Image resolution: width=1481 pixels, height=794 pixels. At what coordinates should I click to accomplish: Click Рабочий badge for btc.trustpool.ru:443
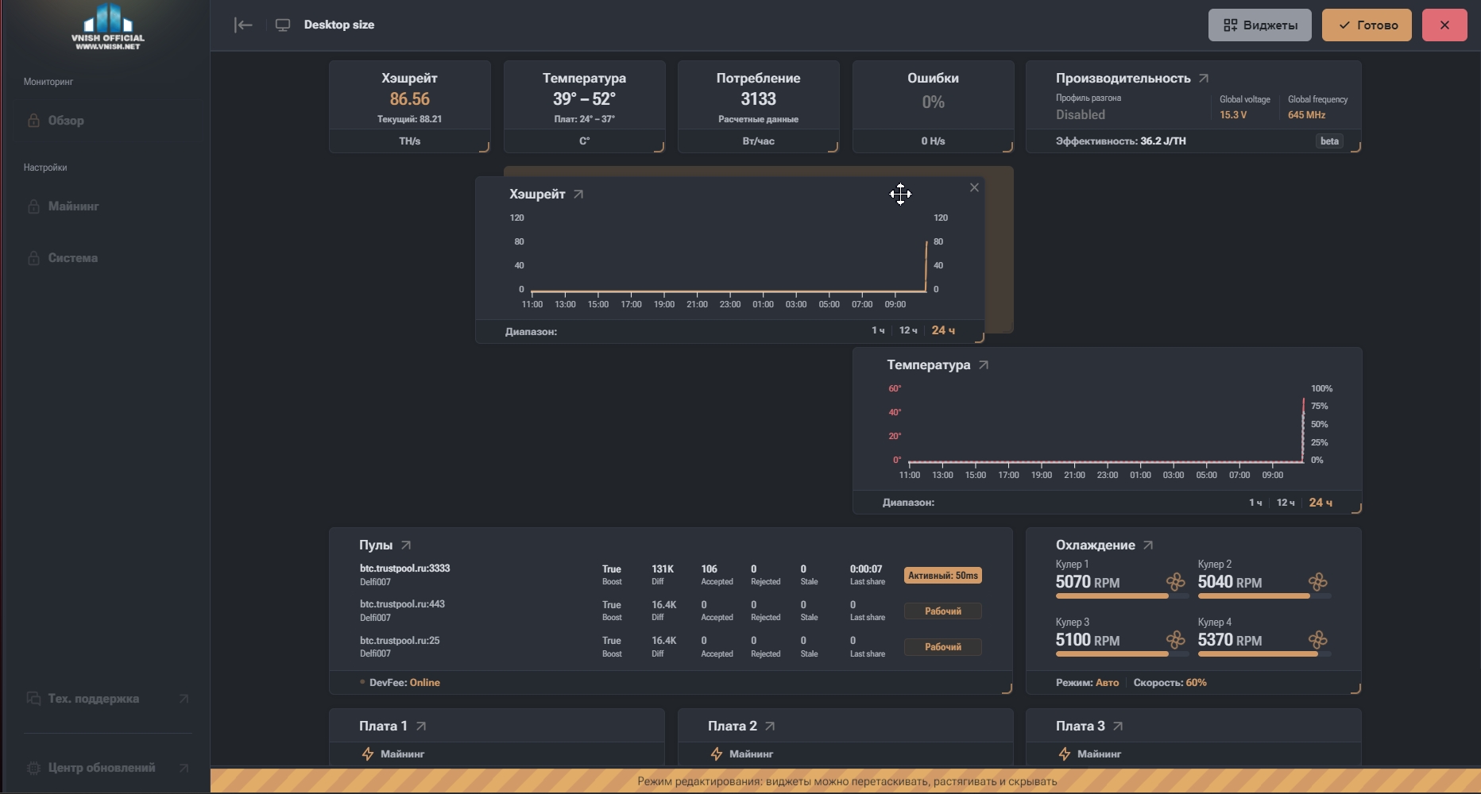click(943, 611)
